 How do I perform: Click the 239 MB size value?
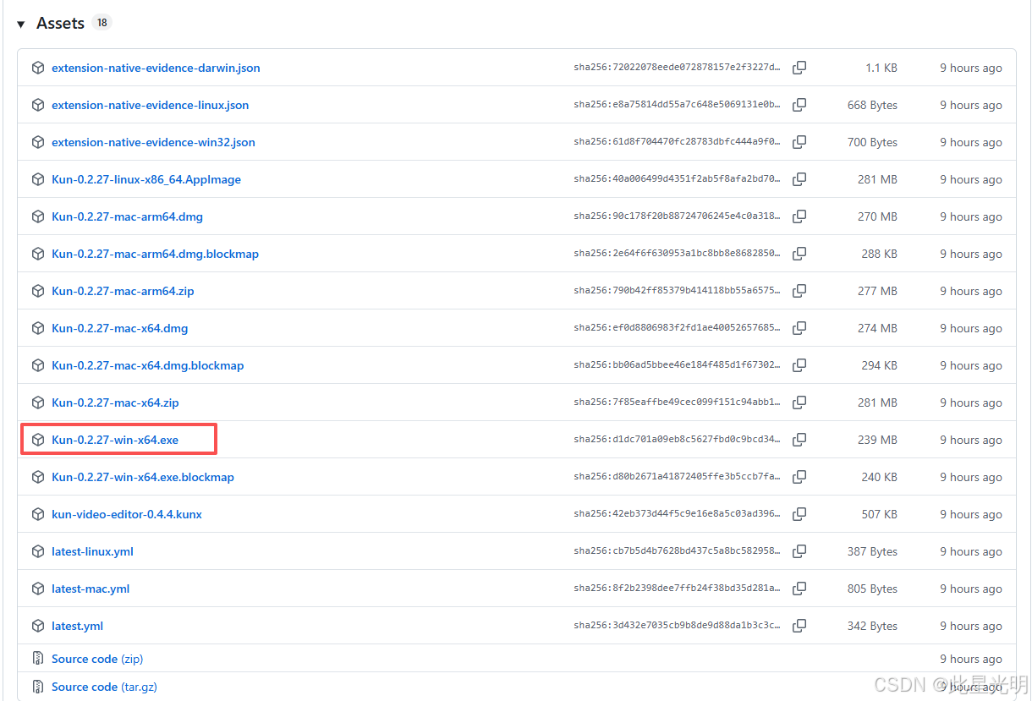click(x=877, y=440)
